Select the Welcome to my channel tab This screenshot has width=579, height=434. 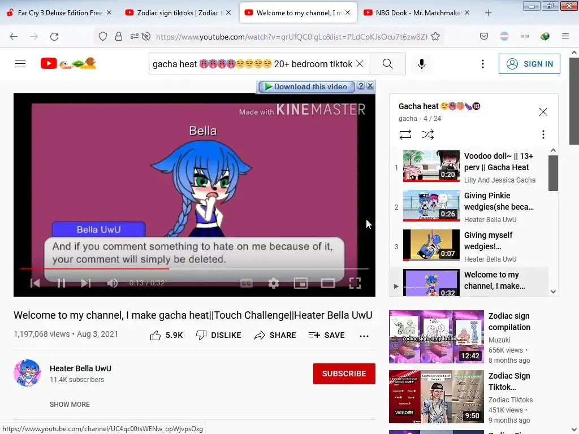[x=299, y=13]
